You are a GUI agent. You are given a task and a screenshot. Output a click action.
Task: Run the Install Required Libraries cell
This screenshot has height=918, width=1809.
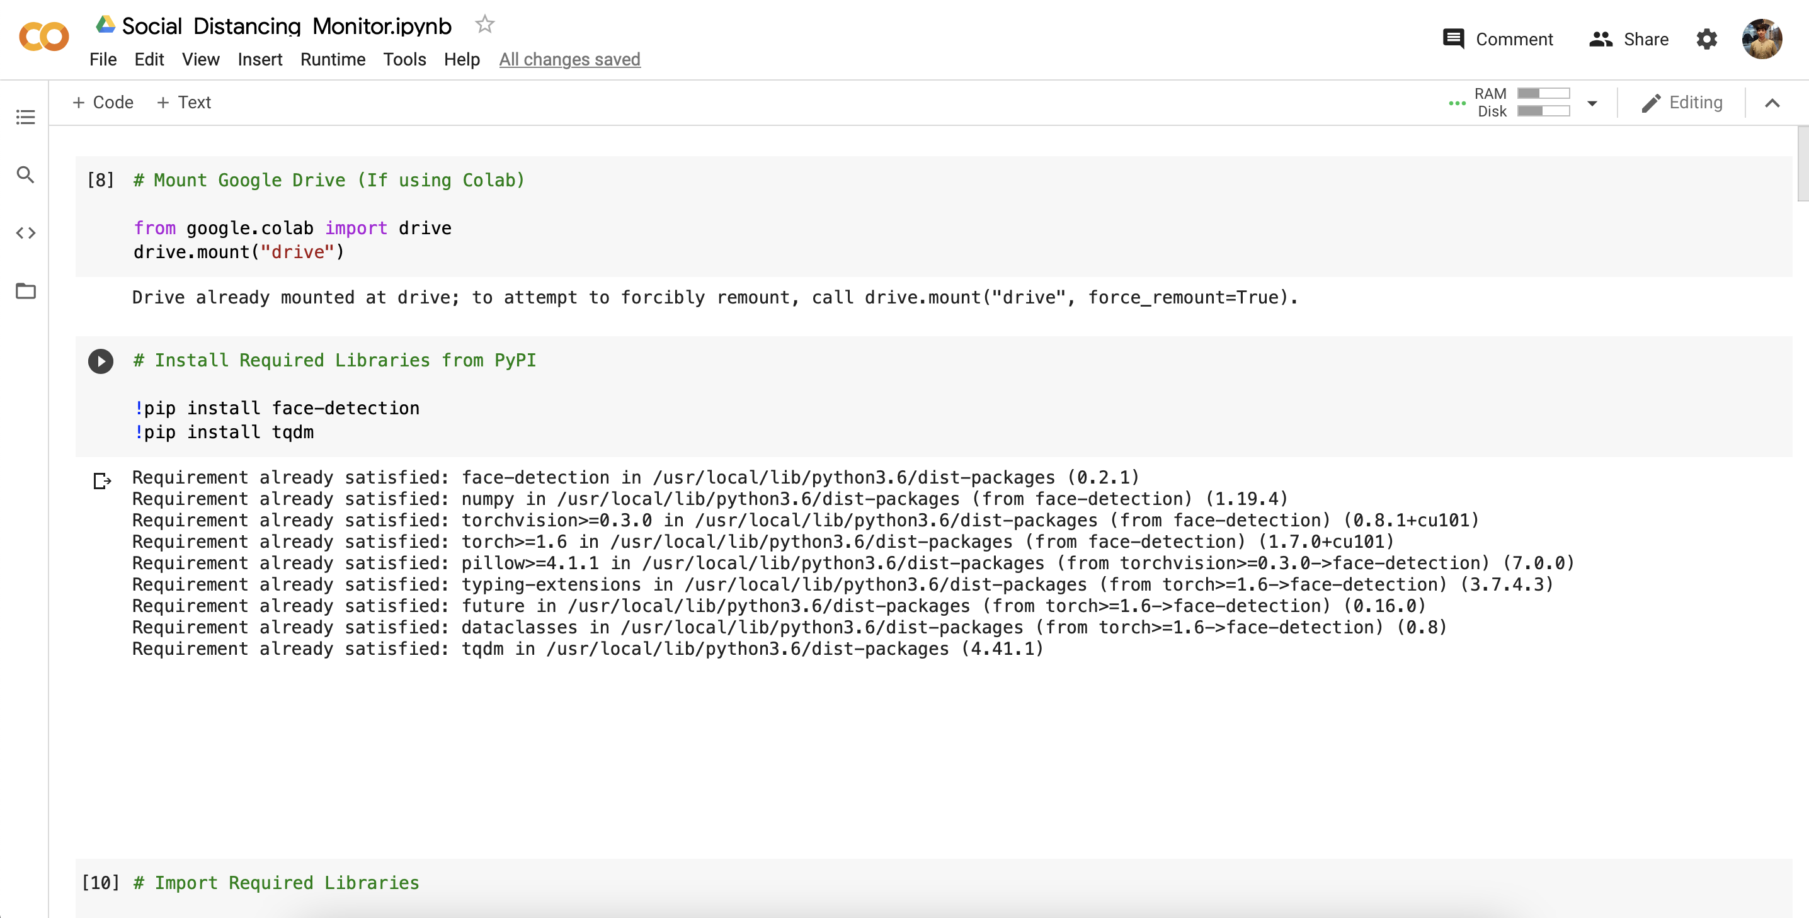point(100,361)
